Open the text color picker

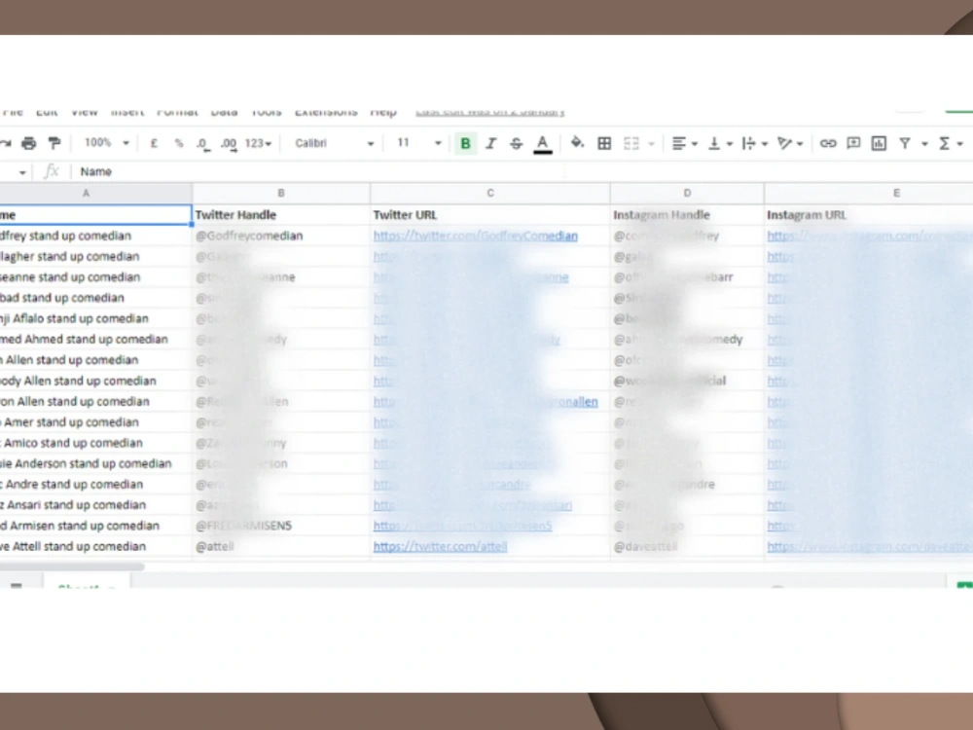pyautogui.click(x=542, y=144)
